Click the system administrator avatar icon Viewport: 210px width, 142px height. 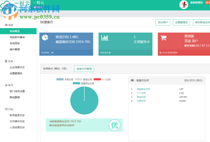coord(184,4)
